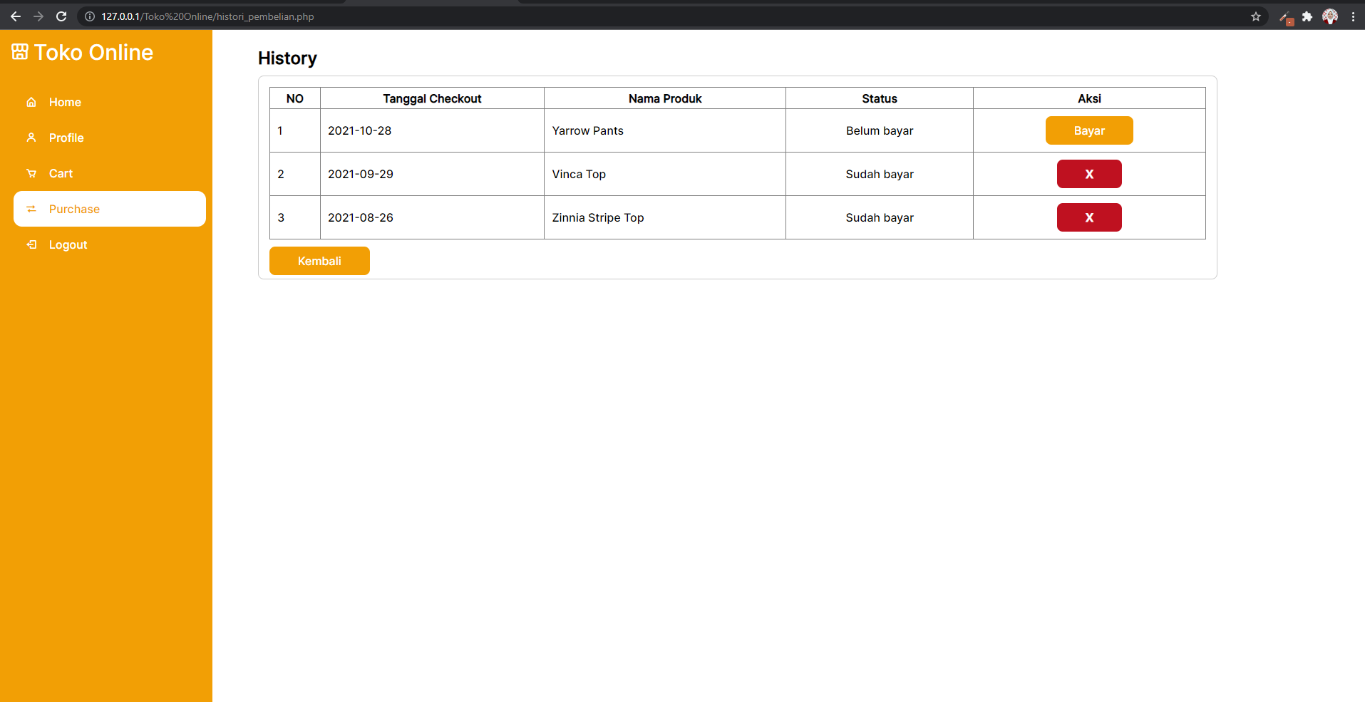1365x702 pixels.
Task: Click the site information icon in address bar
Action: point(88,16)
